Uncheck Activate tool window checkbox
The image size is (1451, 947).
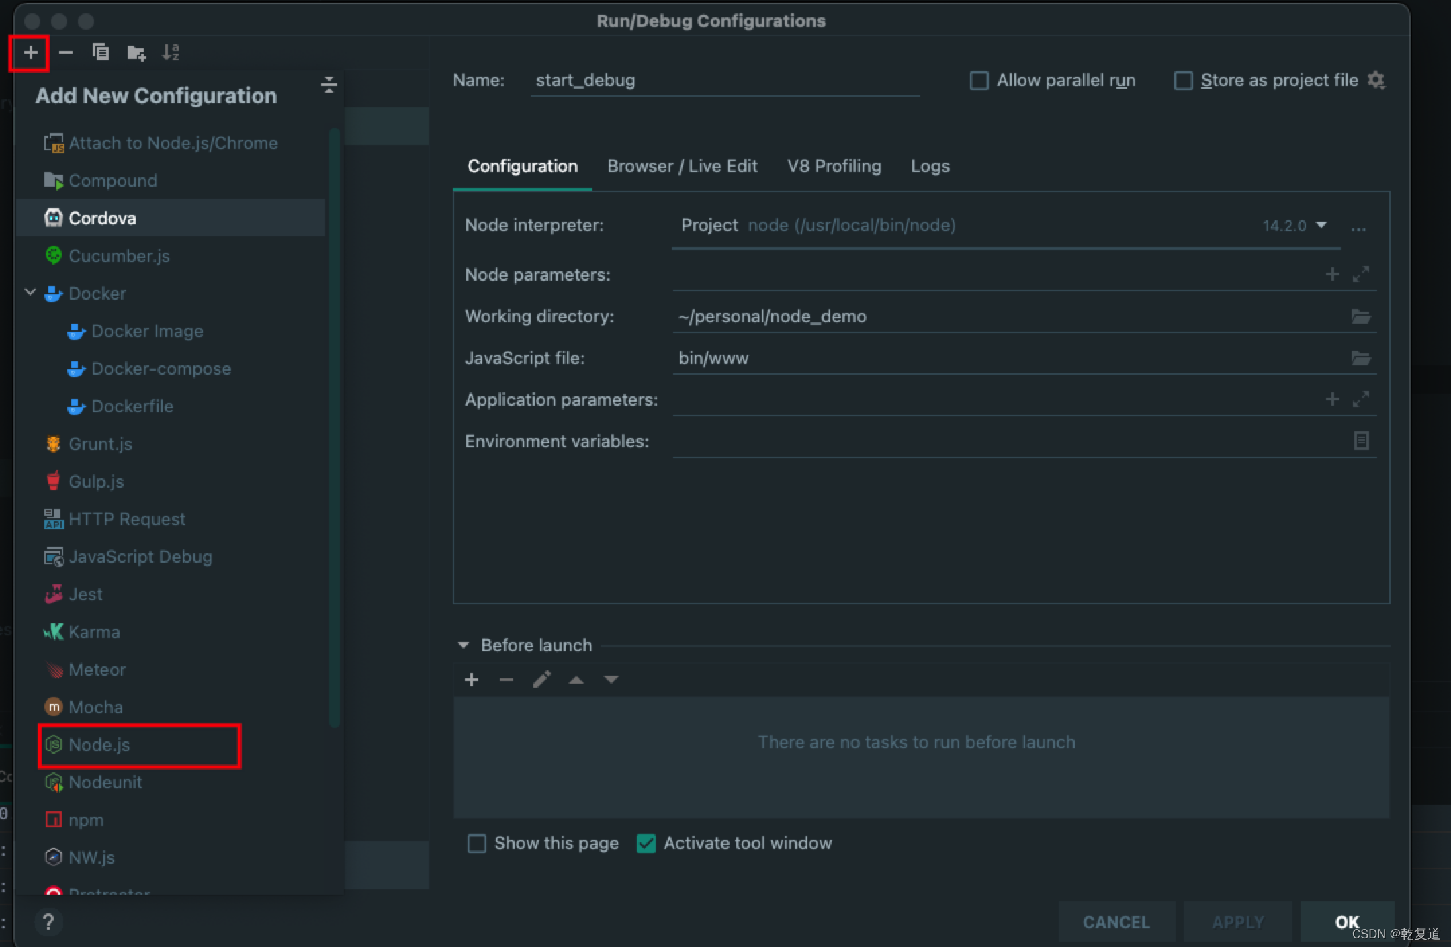tap(646, 843)
